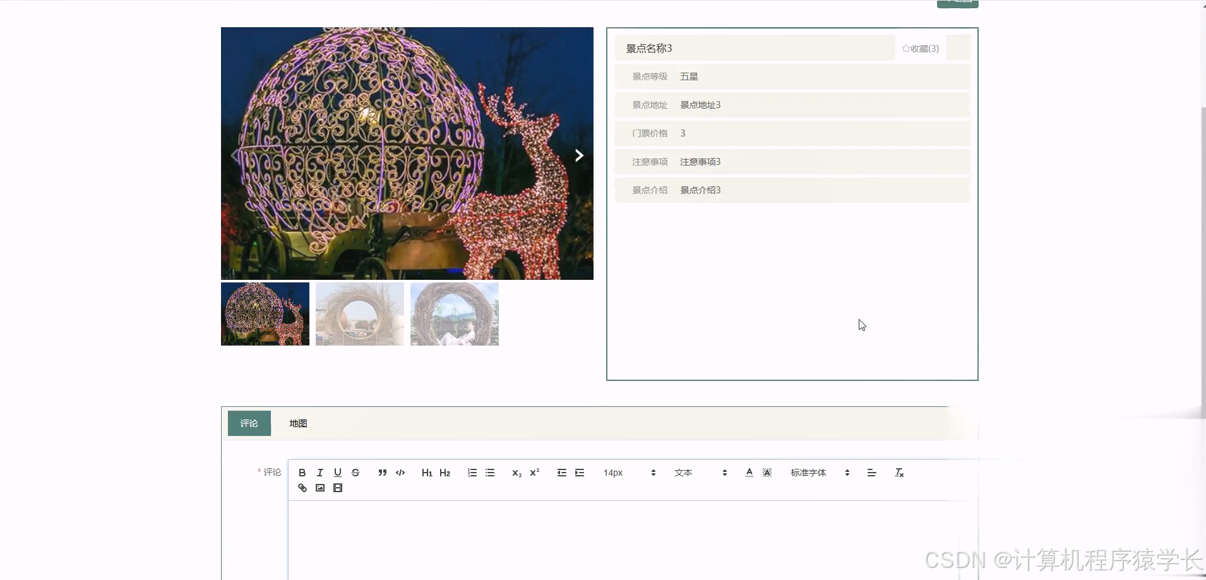
Task: Click the next arrow on image carousel
Action: 578,155
